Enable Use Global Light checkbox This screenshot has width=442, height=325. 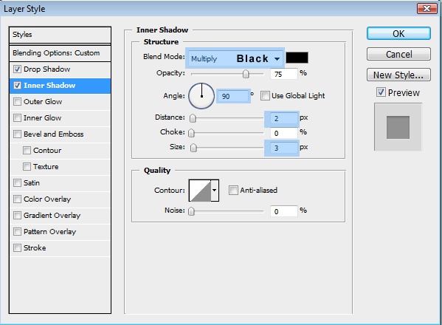[265, 95]
